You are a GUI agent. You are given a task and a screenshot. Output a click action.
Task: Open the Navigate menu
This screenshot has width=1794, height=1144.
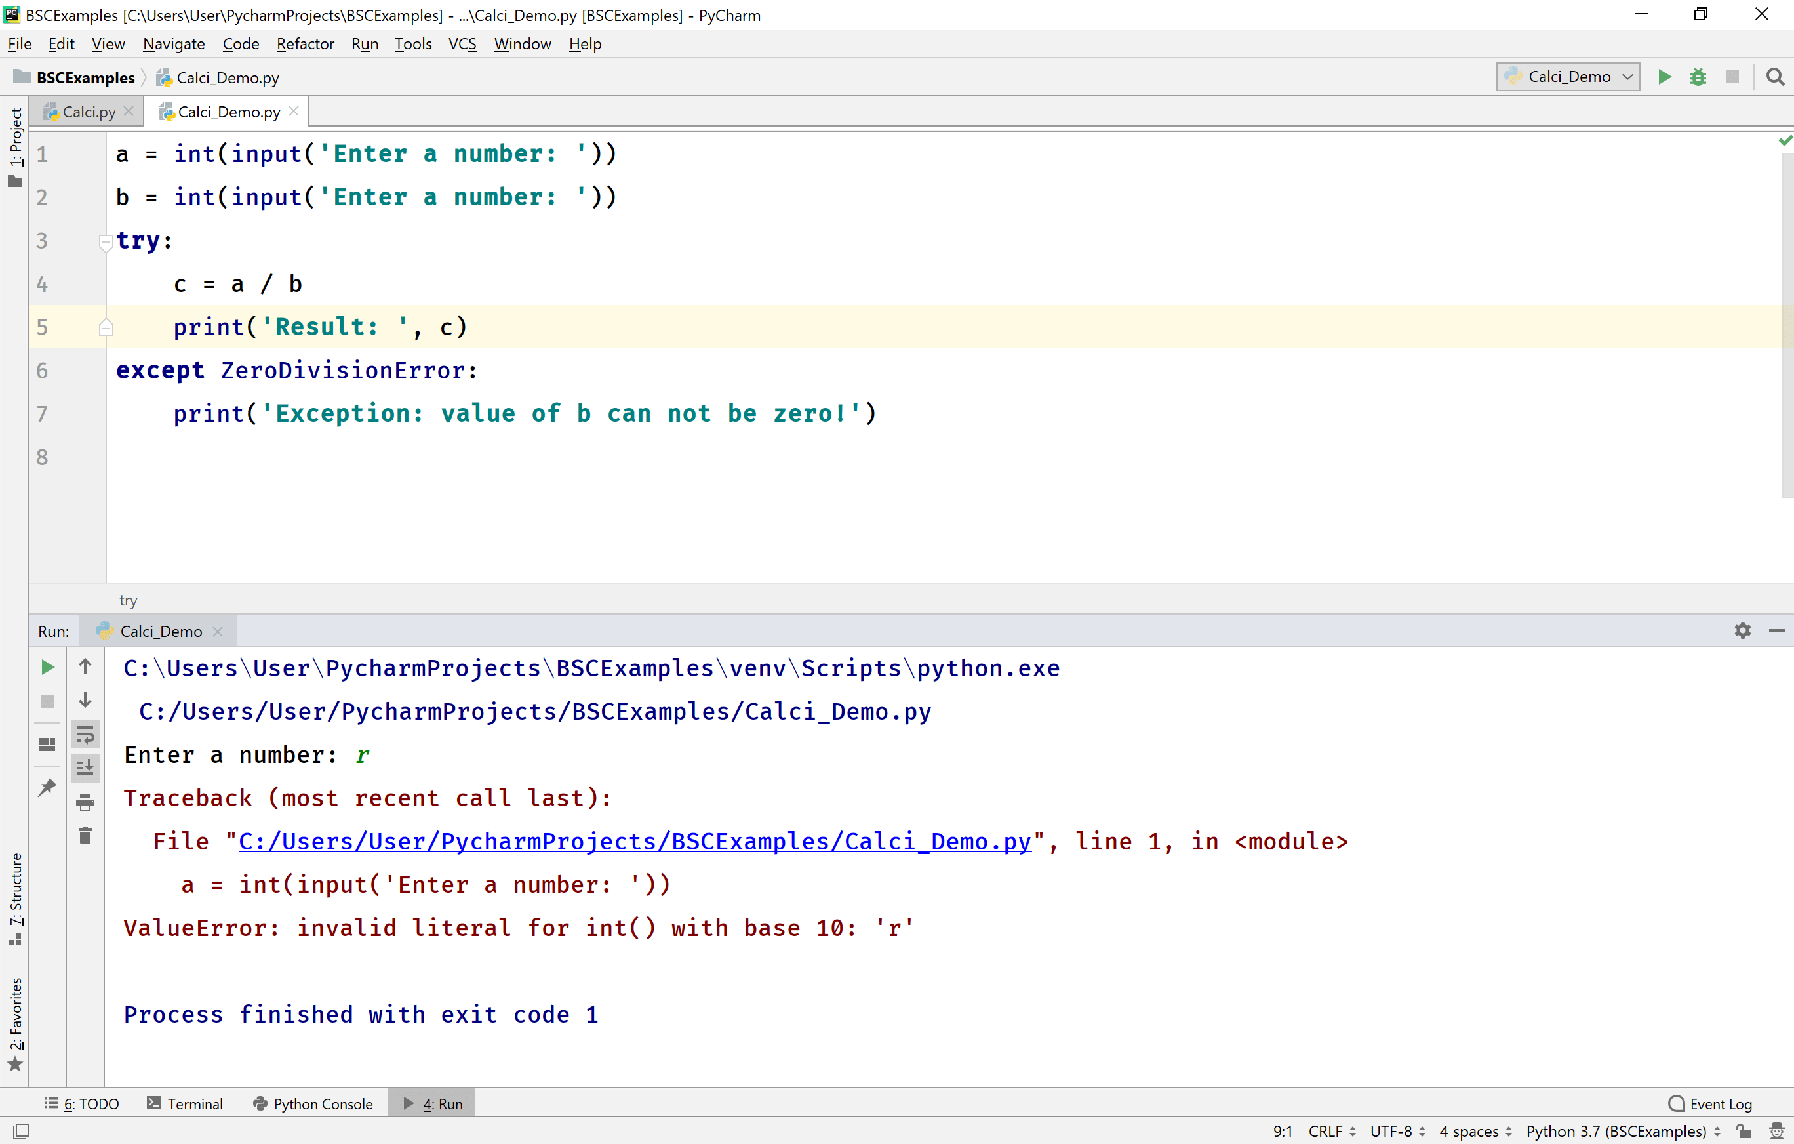tap(174, 44)
